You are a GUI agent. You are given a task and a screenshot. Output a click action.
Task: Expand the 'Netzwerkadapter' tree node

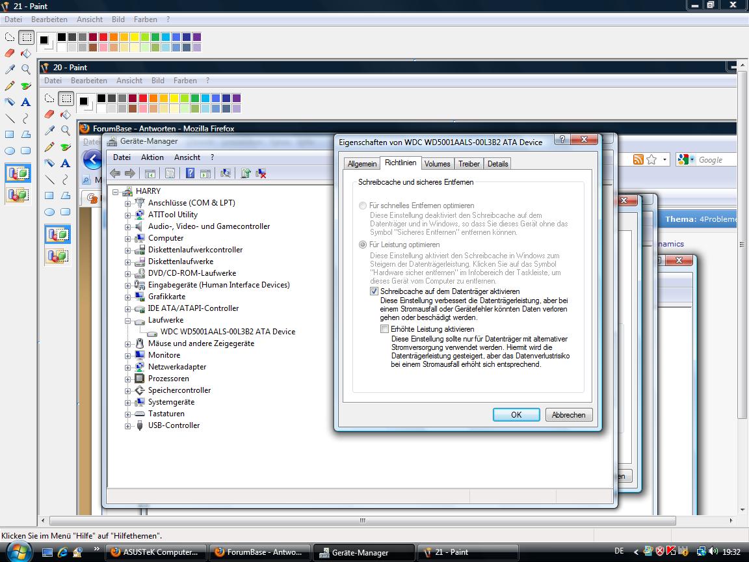click(127, 368)
